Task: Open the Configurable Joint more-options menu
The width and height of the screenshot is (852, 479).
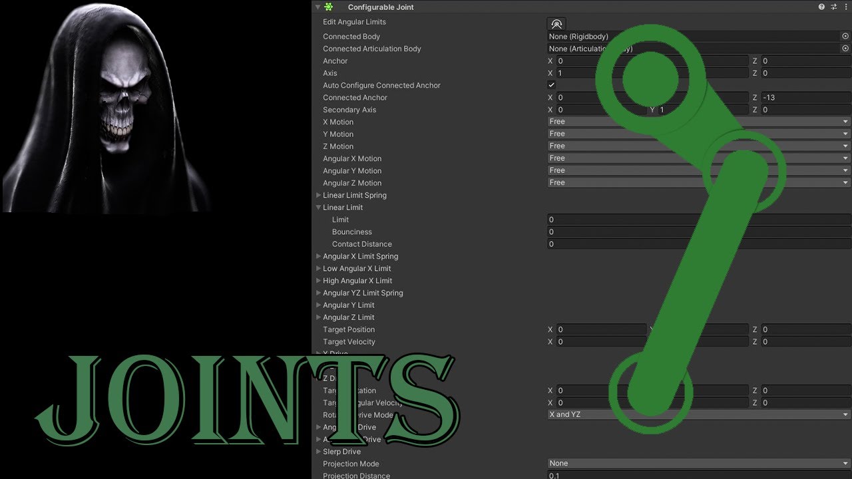Action: [845, 7]
